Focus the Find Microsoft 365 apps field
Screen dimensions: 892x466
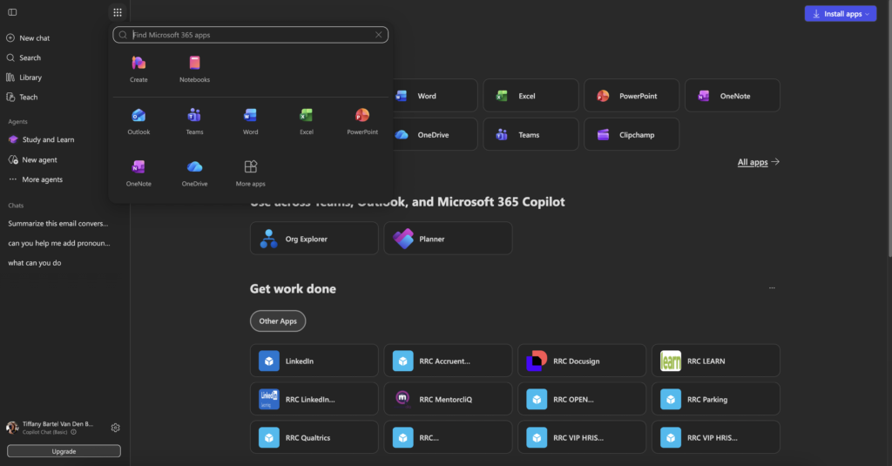pos(250,35)
